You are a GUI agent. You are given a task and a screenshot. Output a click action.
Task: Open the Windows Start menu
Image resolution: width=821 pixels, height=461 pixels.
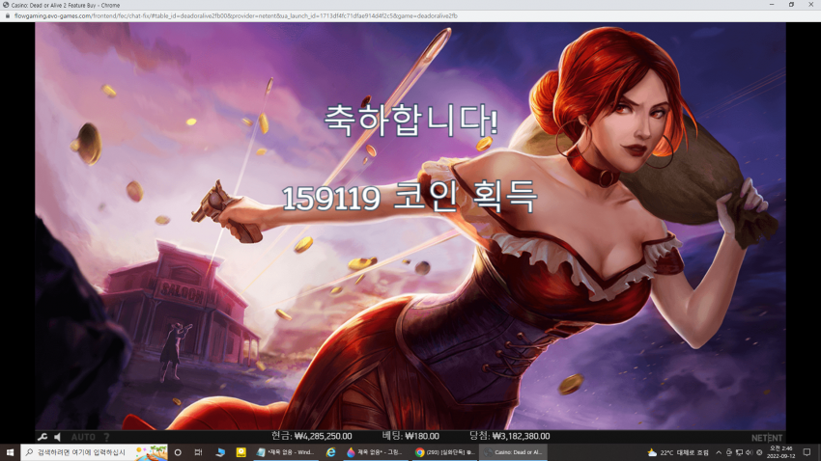coord(10,452)
